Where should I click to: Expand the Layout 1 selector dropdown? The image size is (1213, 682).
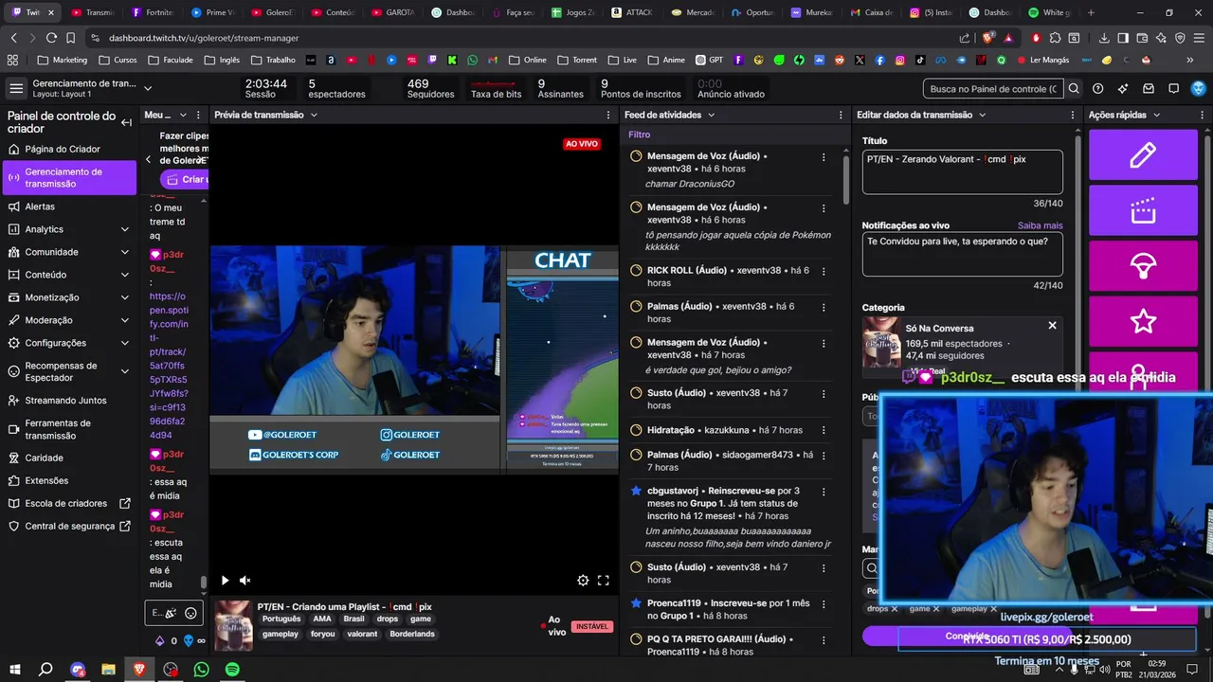tap(147, 88)
